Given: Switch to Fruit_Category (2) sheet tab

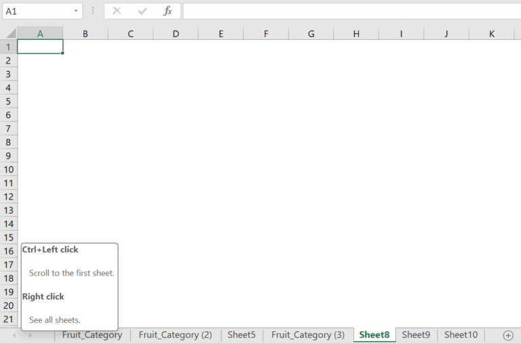Looking at the screenshot, I should pos(175,335).
